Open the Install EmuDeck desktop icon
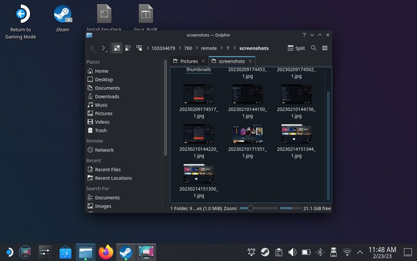The height and width of the screenshot is (261, 417). 104,18
